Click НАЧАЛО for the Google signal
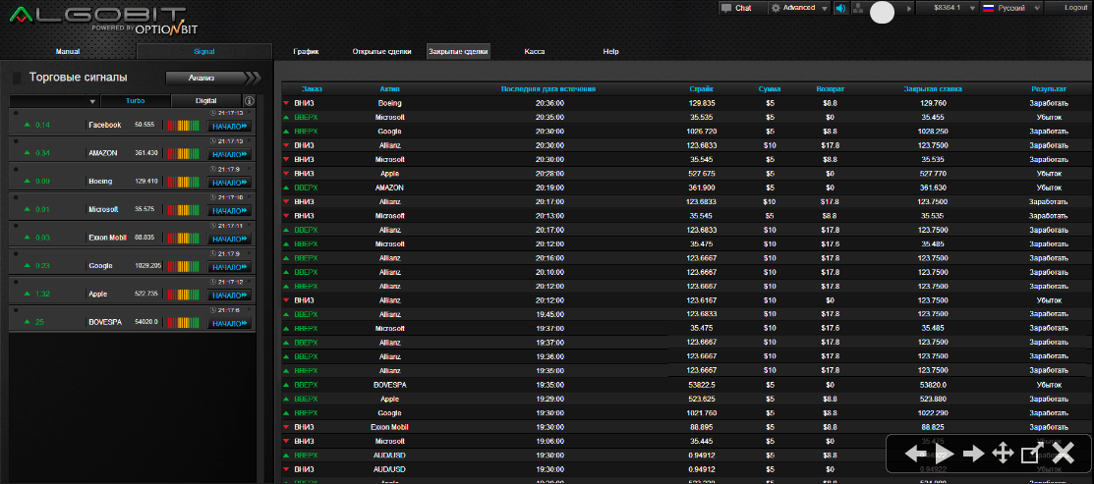Screen dimensions: 1094x484 [x=230, y=267]
